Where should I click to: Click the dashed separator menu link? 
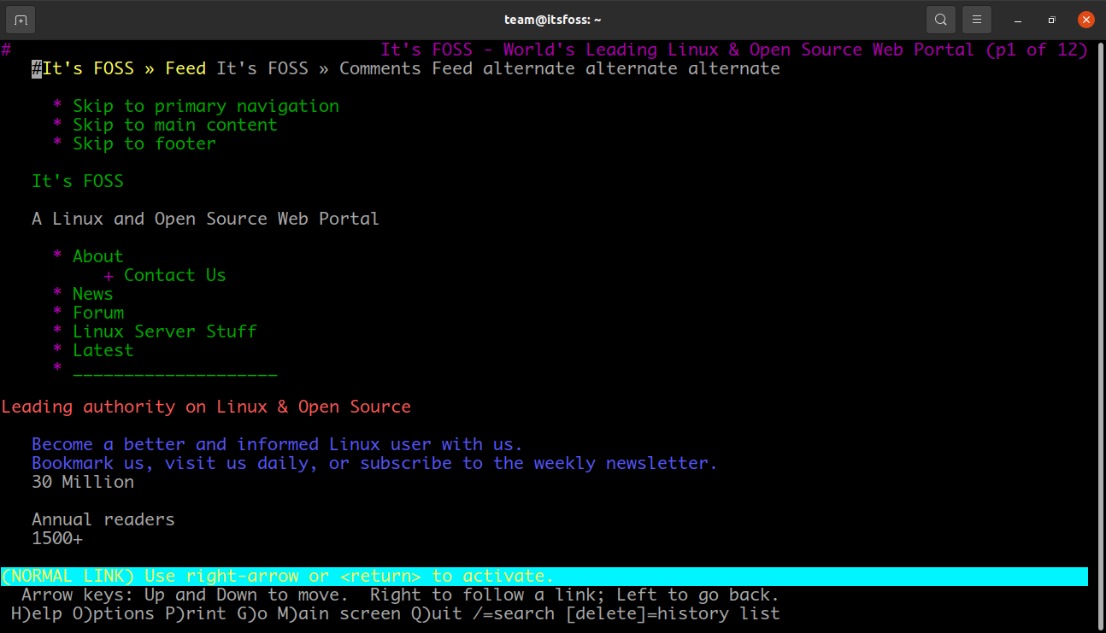(x=175, y=373)
